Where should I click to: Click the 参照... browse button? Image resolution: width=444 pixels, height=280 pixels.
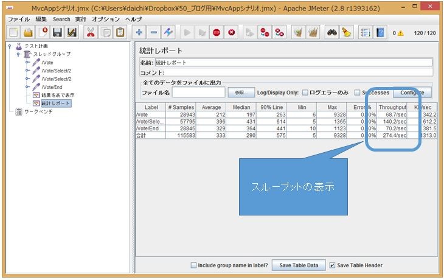(241, 93)
